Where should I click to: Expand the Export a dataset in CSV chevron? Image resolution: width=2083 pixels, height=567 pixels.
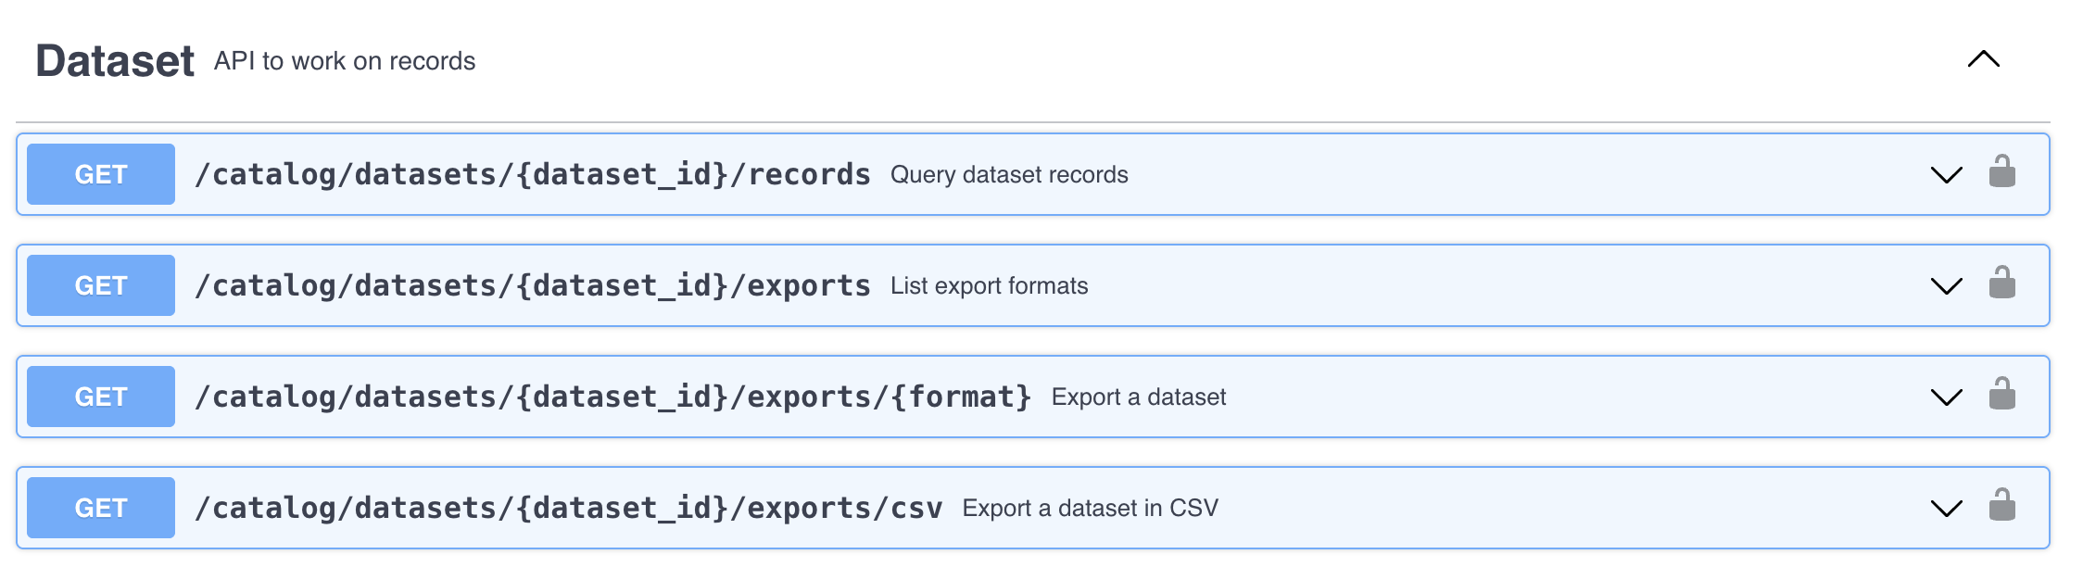coord(1946,509)
